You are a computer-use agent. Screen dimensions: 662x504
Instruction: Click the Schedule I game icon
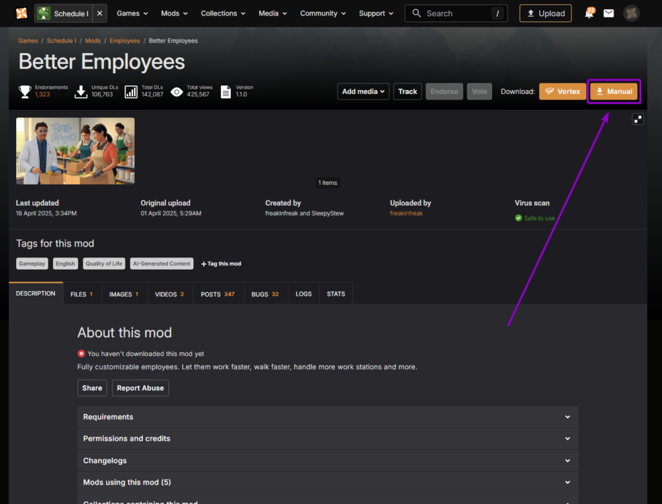click(x=44, y=14)
